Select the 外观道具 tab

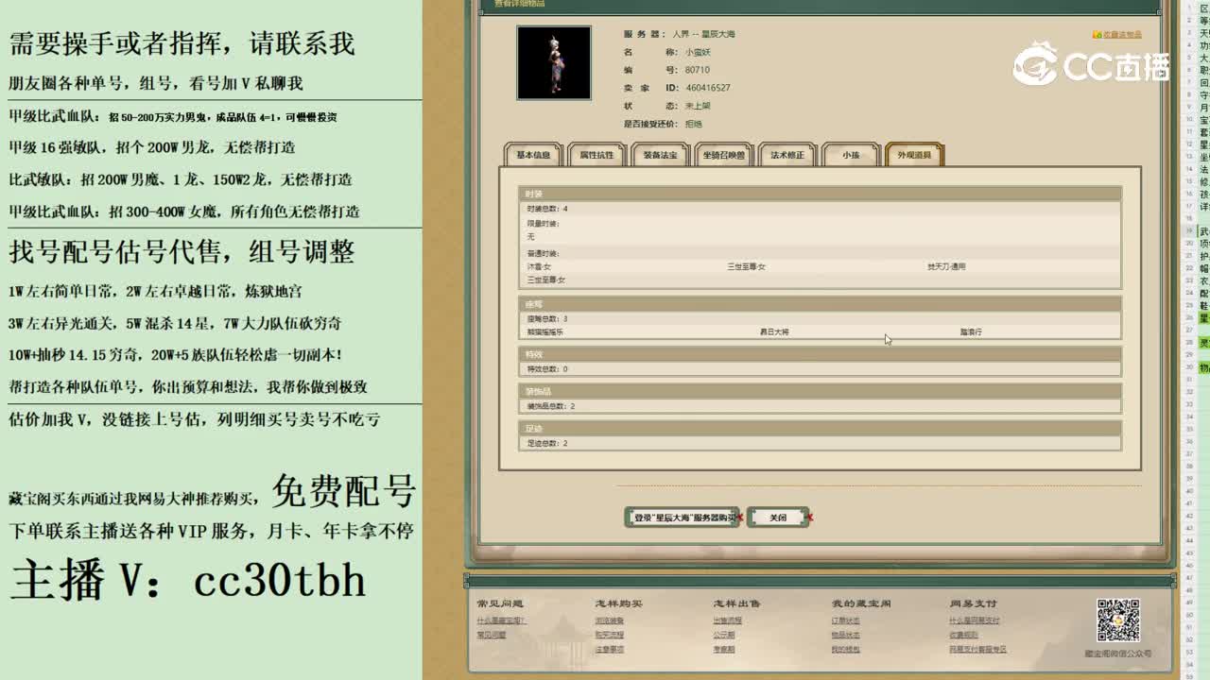pyautogui.click(x=914, y=155)
